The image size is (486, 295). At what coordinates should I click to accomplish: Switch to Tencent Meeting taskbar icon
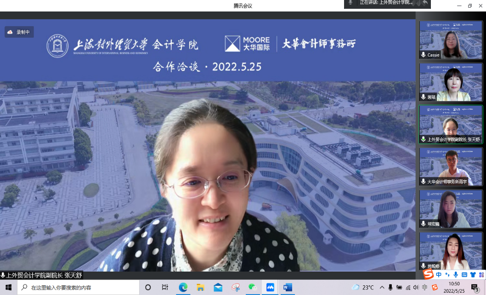coord(271,287)
